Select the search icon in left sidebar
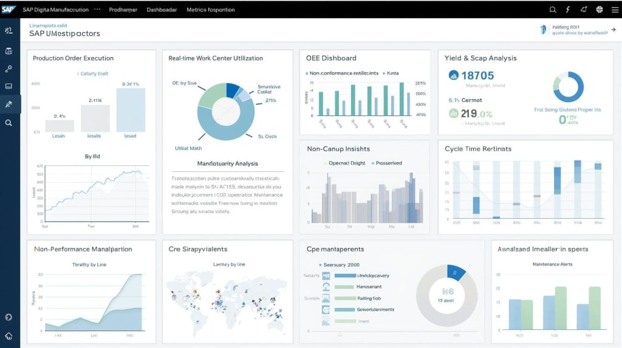 click(x=9, y=123)
